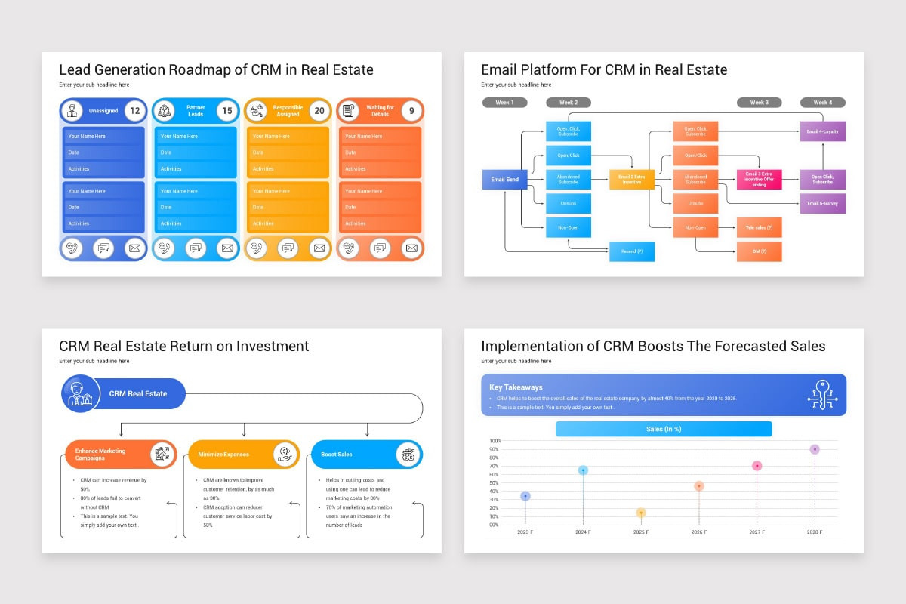
Task: Click the Email Platform For CRM slide title
Action: tap(604, 70)
